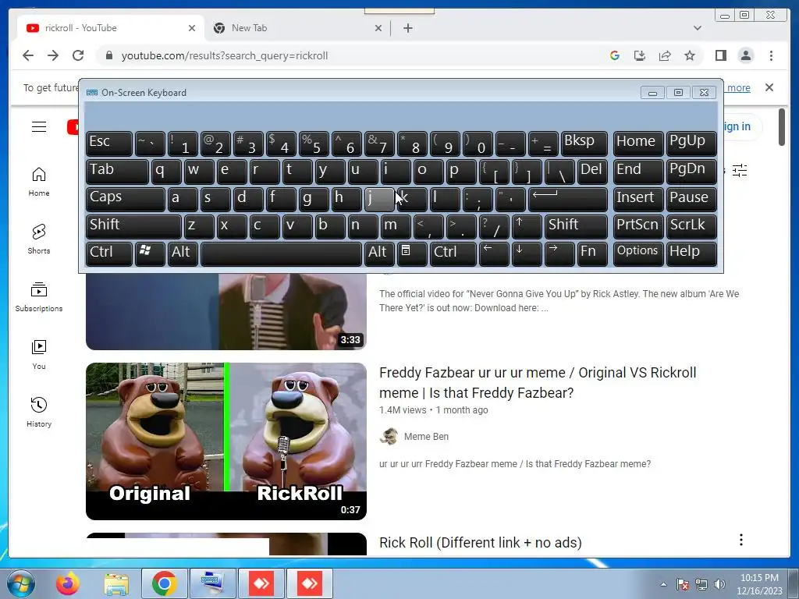Click the Help key on the On-Screen Keyboard
Image resolution: width=799 pixels, height=599 pixels.
(x=691, y=253)
